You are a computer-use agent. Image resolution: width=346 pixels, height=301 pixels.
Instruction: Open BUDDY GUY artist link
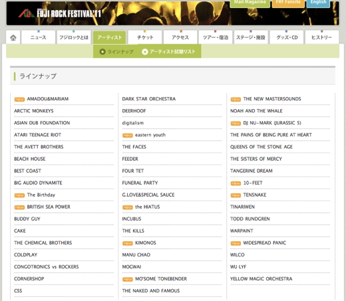coord(27,219)
